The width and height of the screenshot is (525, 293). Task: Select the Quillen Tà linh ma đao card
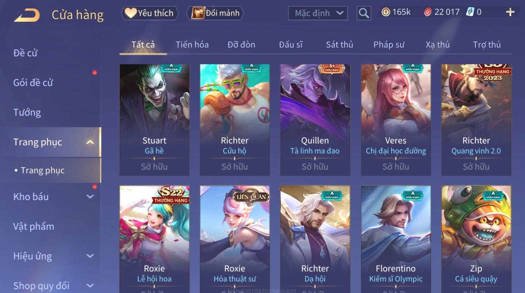click(315, 120)
